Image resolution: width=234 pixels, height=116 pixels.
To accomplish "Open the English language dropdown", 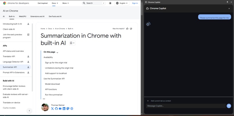I will click(122, 3).
